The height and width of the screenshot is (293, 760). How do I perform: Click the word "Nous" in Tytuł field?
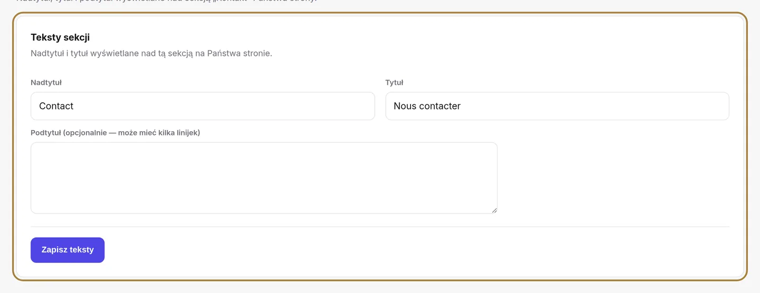point(405,106)
